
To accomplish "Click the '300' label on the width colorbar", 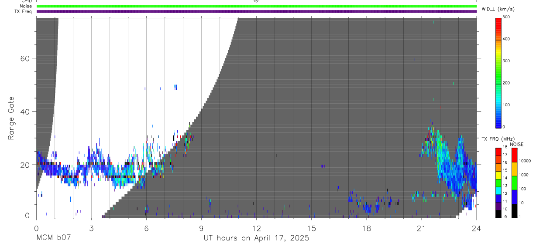I will [x=506, y=61].
